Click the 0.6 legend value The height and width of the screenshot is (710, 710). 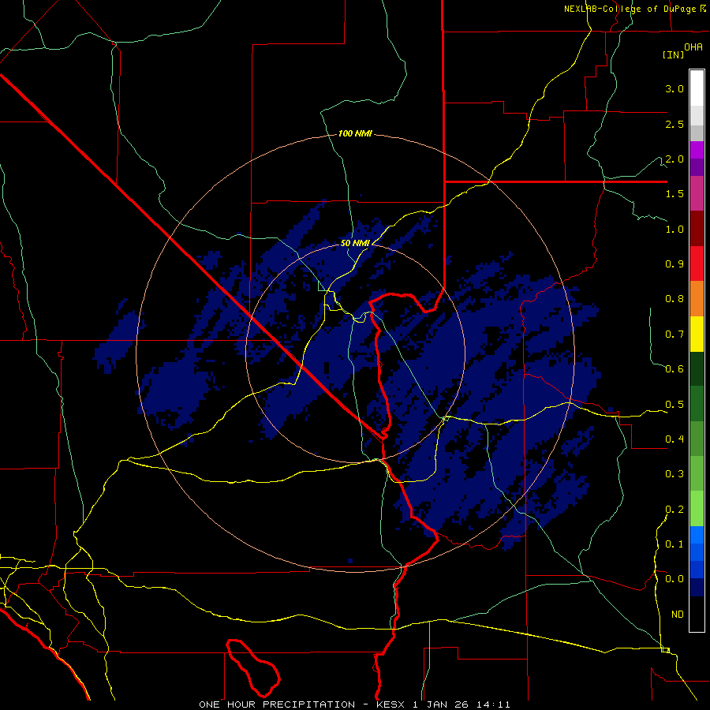(674, 369)
